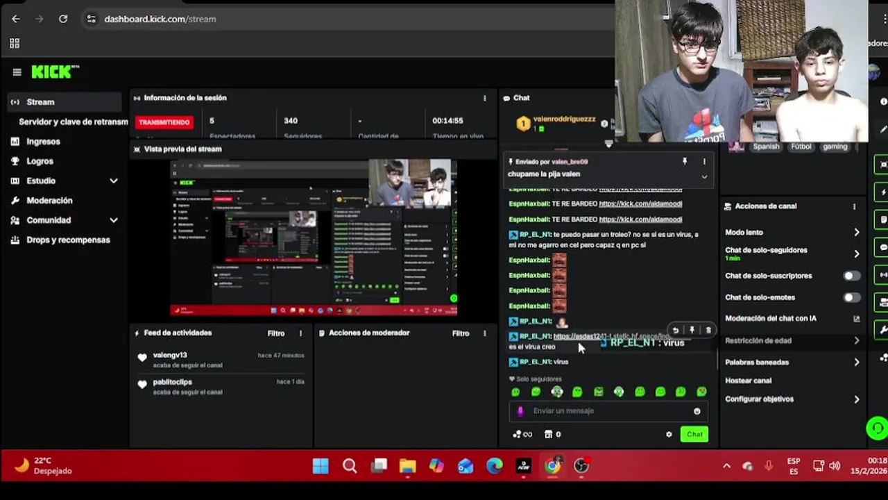Click pablitoclips in the activity feed
Image resolution: width=888 pixels, height=500 pixels.
pos(173,382)
